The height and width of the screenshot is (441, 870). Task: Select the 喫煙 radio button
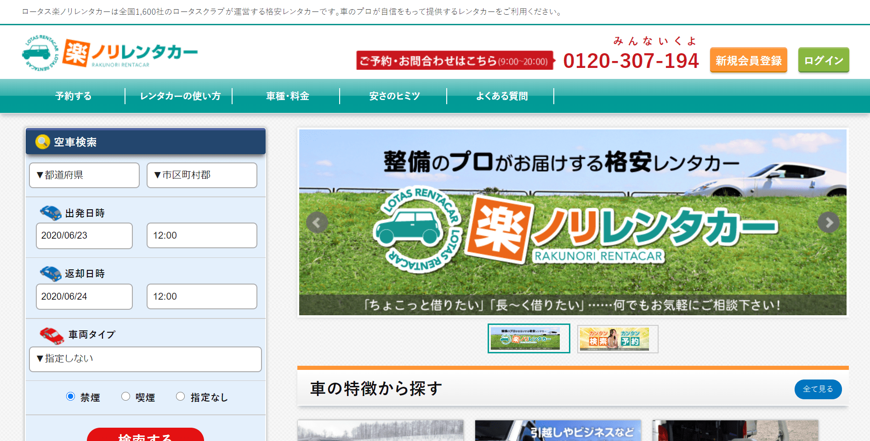point(125,396)
